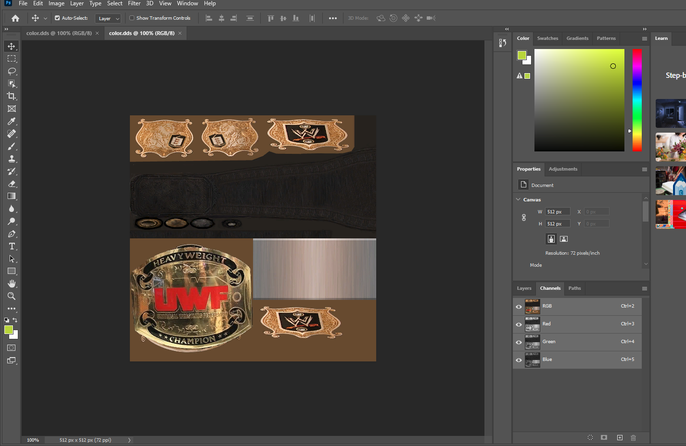
Task: Hide the RGB channel visibility
Action: [x=519, y=307]
